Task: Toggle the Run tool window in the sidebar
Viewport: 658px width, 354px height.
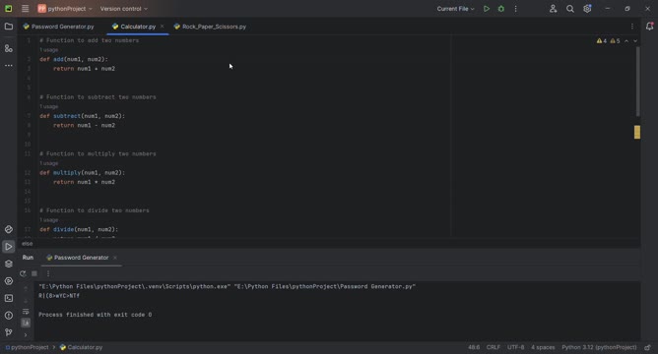Action: point(9,247)
